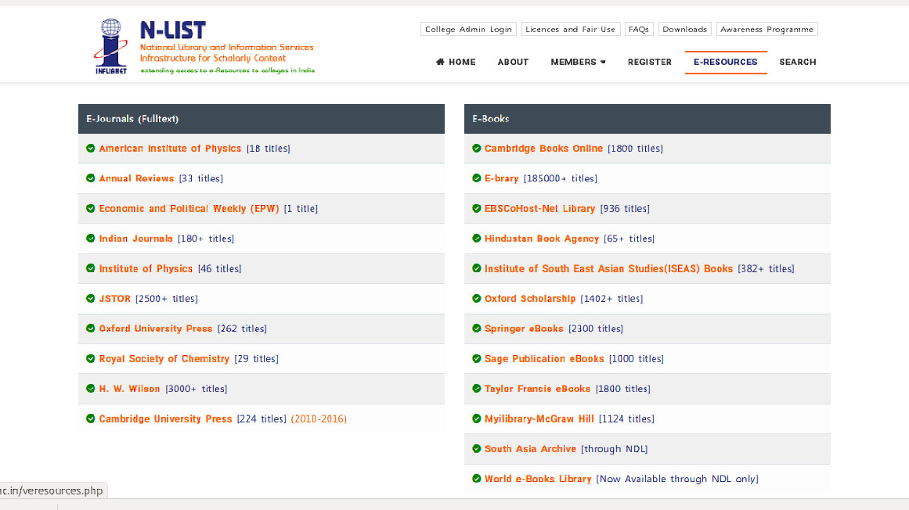Open the REGISTER page
Viewport: 909px width, 510px height.
click(x=649, y=62)
